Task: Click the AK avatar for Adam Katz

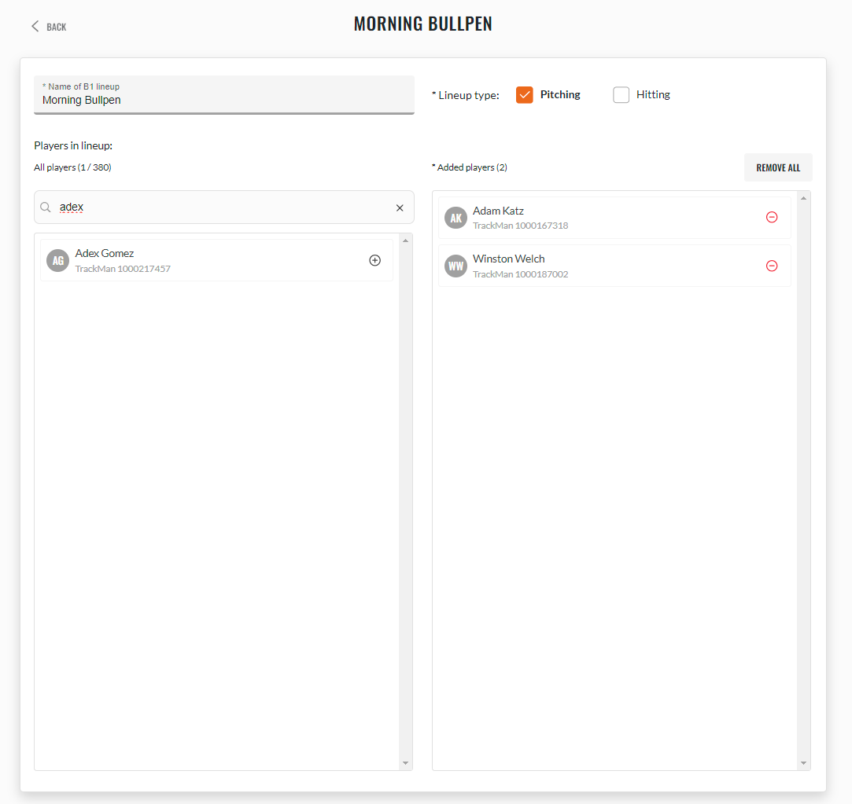Action: [x=456, y=218]
